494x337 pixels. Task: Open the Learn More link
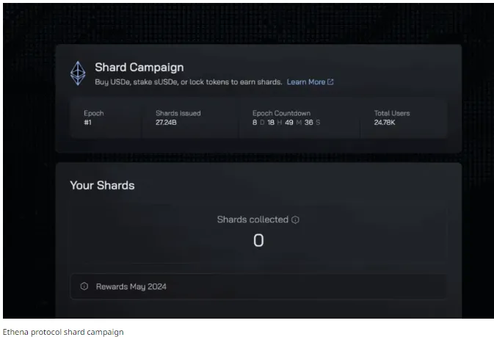[x=306, y=82]
